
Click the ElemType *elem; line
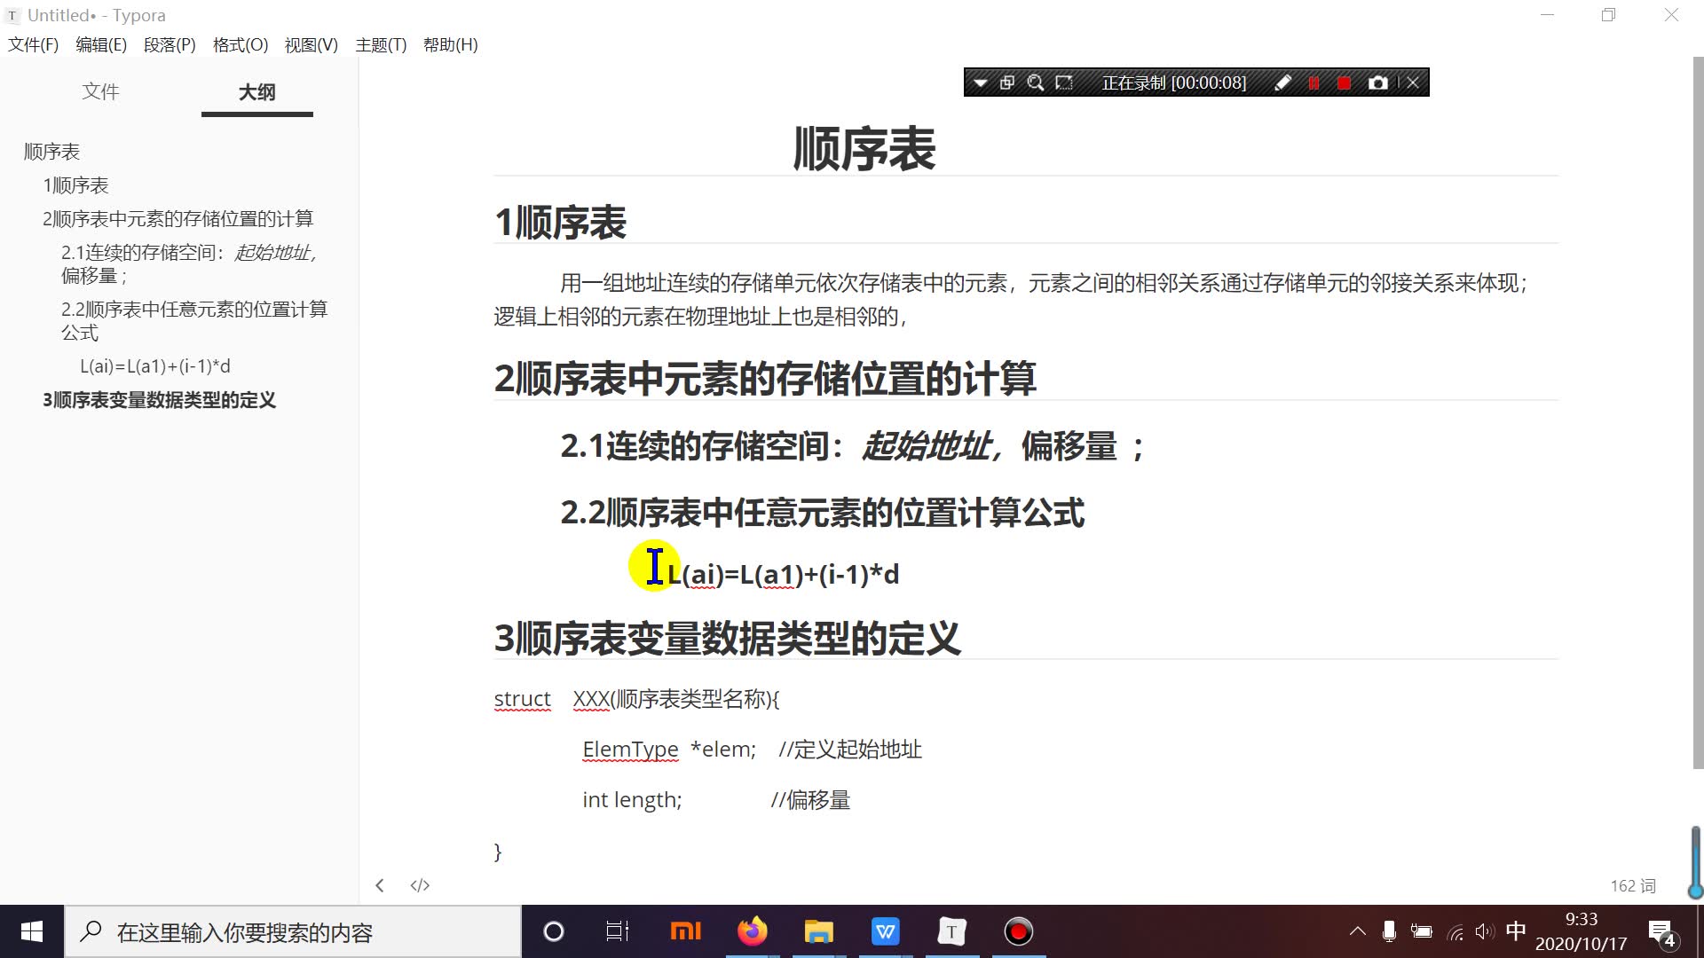click(669, 750)
